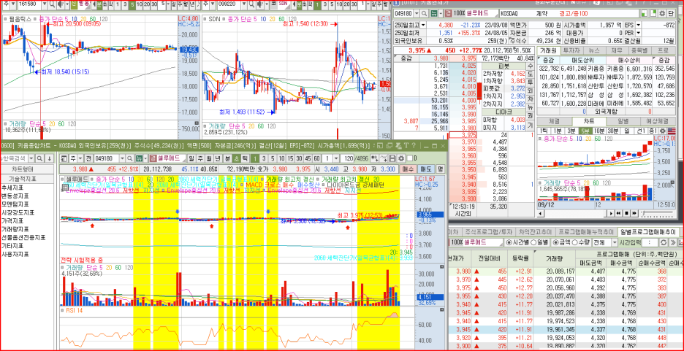
Task: Click the magnifier icon in the main chart toolbar
Action: [129, 158]
